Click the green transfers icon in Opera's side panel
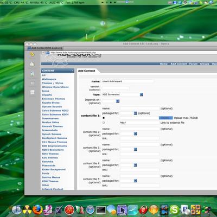 32,74
